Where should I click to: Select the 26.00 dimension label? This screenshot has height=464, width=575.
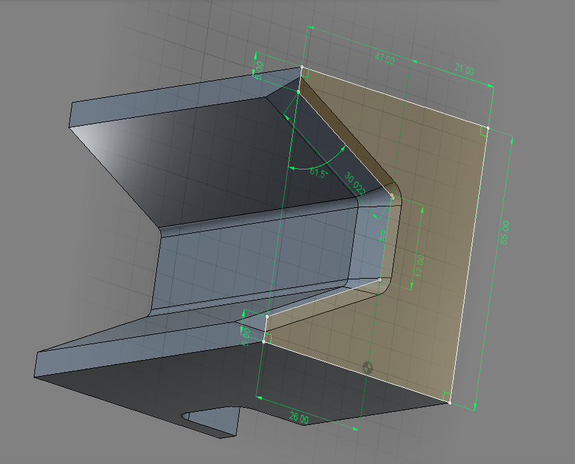click(299, 418)
